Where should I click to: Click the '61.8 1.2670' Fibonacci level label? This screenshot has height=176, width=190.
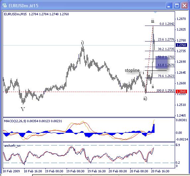click(166, 65)
